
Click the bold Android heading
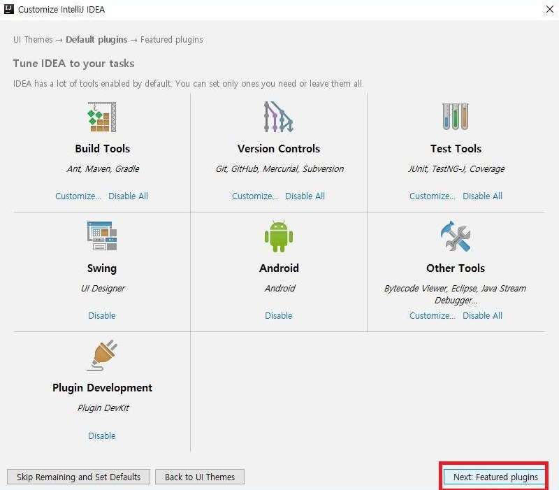point(279,268)
